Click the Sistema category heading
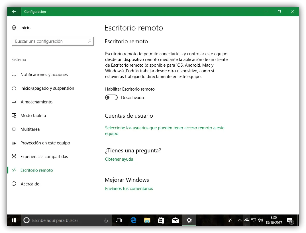 pyautogui.click(x=19, y=59)
